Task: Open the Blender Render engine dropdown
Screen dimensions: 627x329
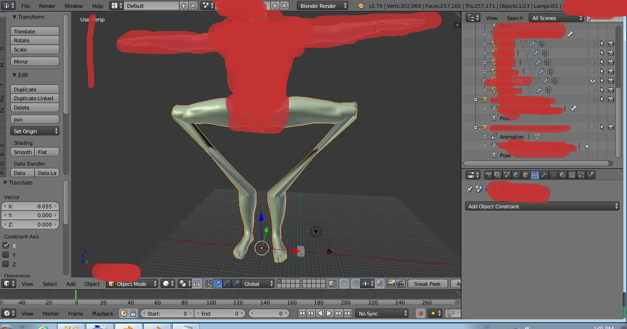Action: (x=323, y=6)
